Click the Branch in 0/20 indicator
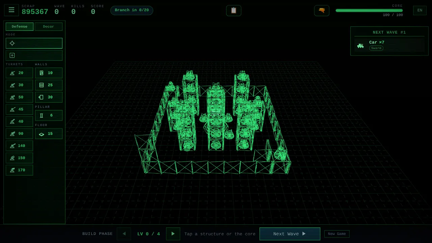 [x=132, y=10]
